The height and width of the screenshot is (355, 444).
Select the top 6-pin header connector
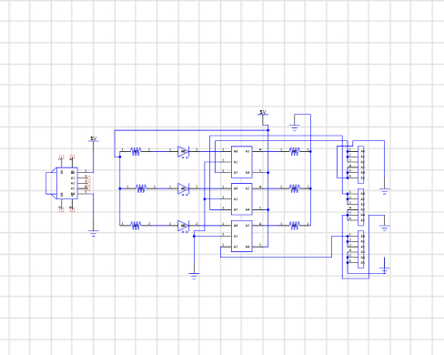point(361,165)
